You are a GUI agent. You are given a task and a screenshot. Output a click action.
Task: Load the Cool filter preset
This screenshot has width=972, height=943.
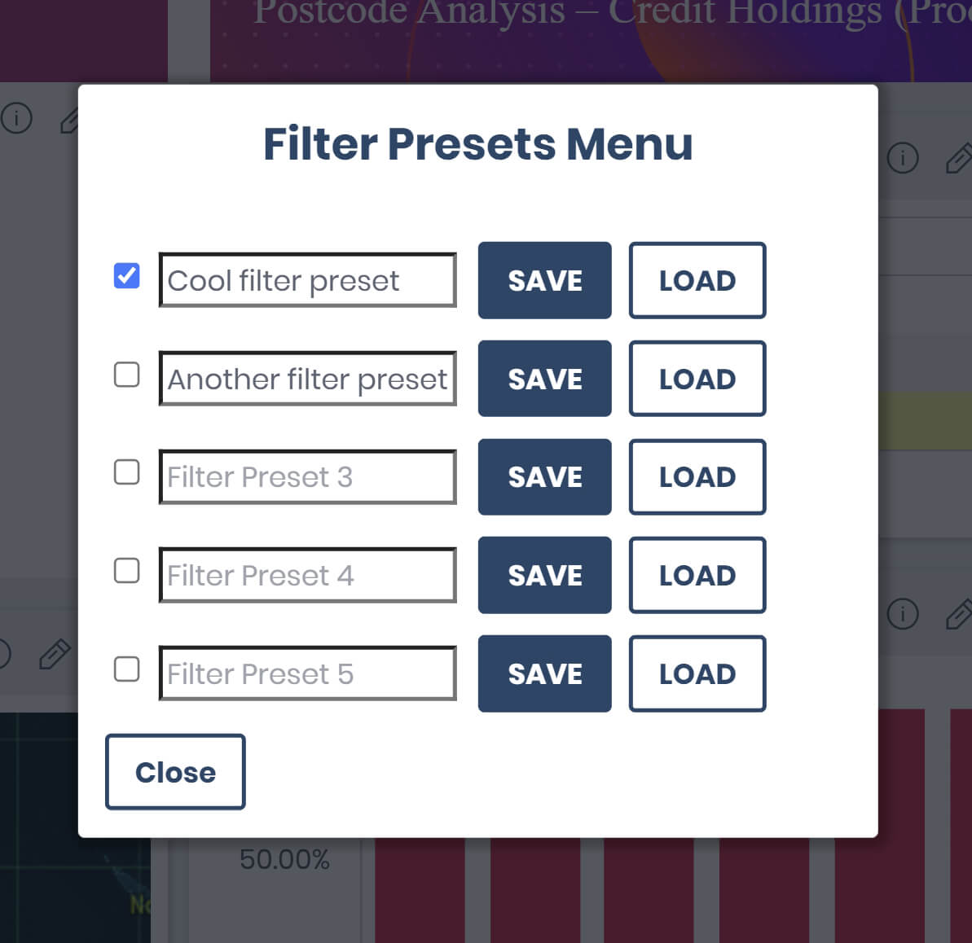[697, 281]
